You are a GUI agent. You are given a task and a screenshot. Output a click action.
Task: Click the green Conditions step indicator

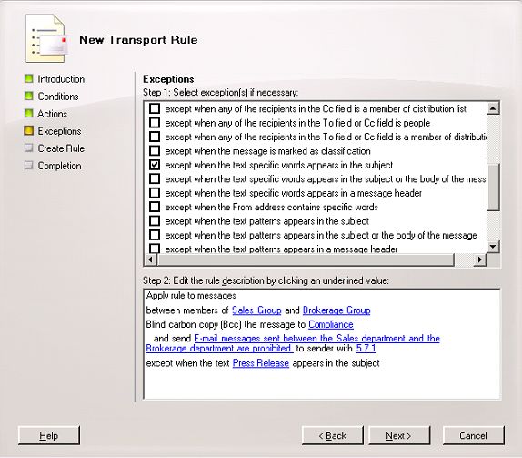click(29, 96)
